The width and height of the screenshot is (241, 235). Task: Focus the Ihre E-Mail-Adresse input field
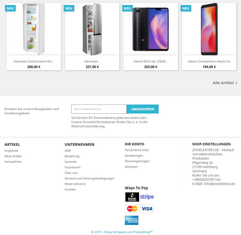pyautogui.click(x=99, y=109)
